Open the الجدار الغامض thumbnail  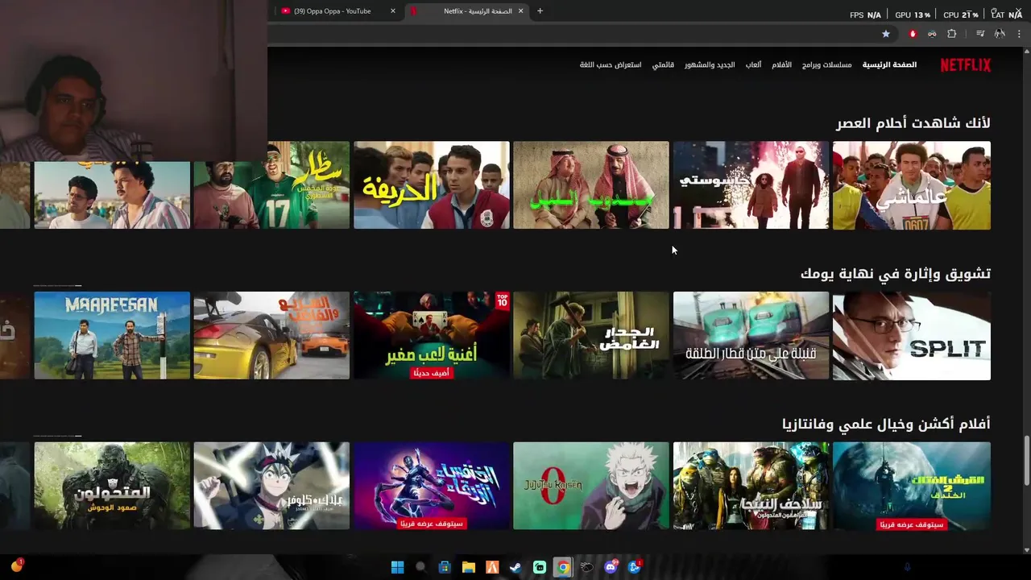(x=591, y=336)
